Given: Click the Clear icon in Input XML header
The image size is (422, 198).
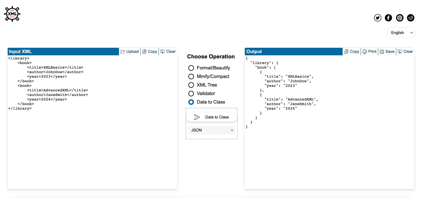Looking at the screenshot, I should pos(163,51).
